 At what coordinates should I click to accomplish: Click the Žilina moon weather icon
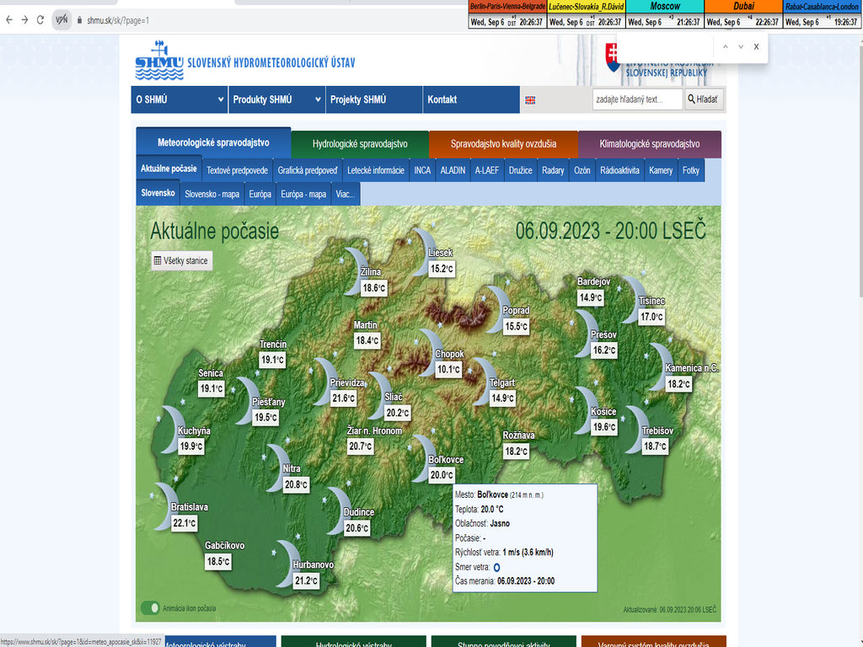point(357,259)
